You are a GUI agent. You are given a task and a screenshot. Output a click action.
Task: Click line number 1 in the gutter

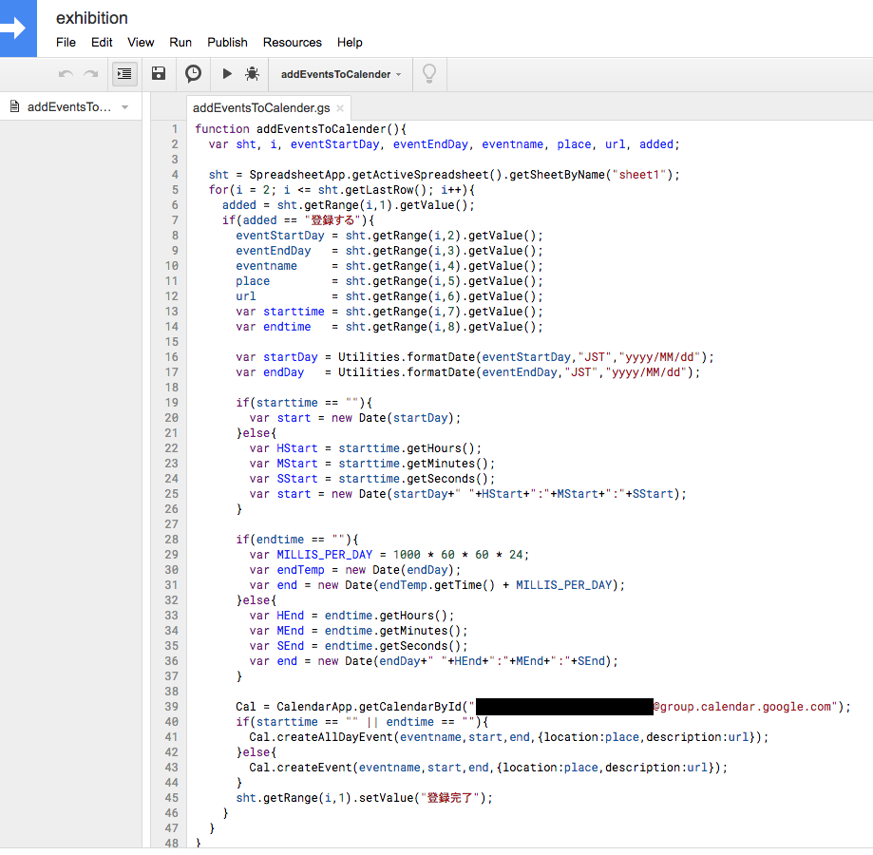click(x=175, y=129)
